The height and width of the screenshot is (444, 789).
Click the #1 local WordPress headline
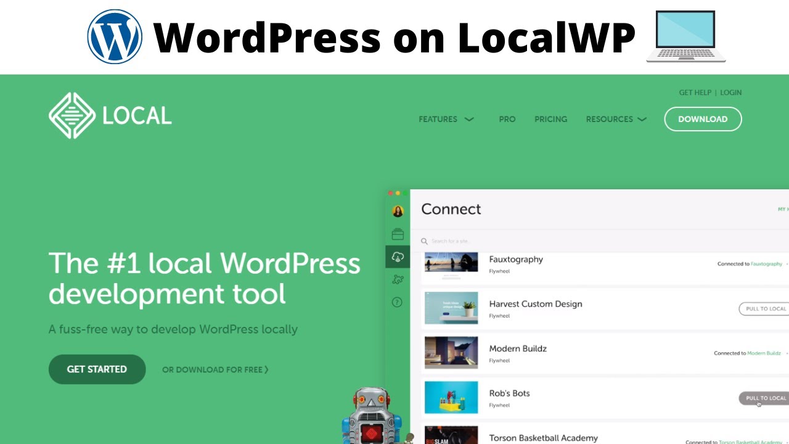pos(205,278)
